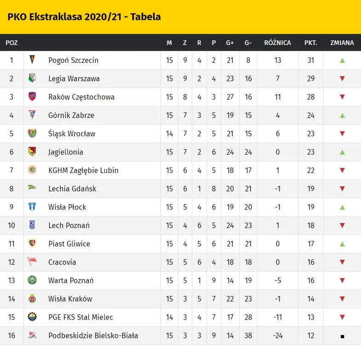Click the Legia Warszawa club logo
361x346 pixels.
32,78
